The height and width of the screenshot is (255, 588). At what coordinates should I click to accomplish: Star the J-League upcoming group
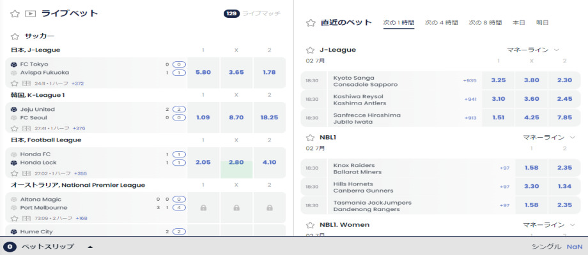point(310,50)
